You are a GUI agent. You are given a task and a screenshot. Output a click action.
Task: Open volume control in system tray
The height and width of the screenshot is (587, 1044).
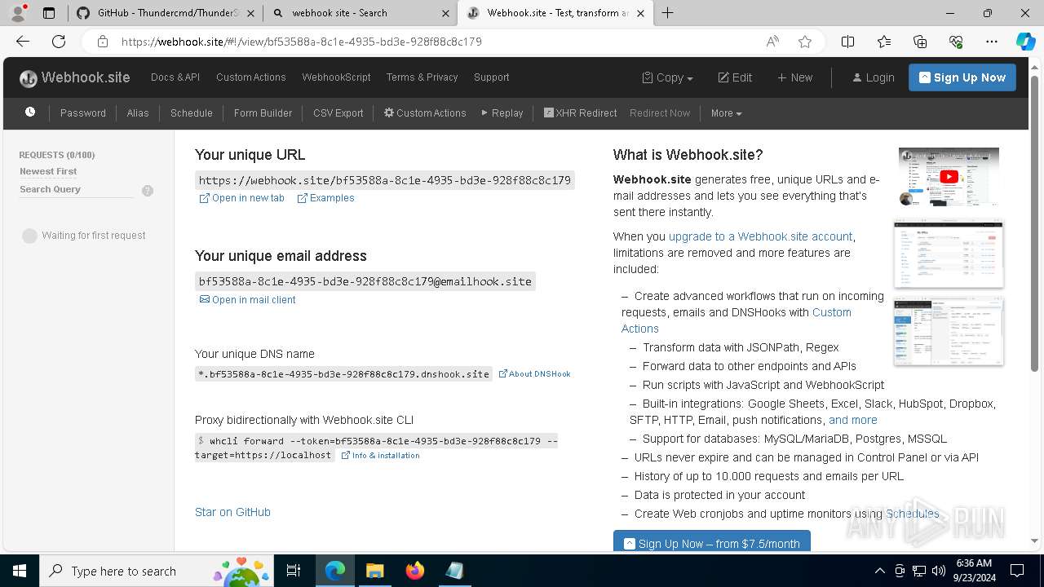[x=939, y=571]
